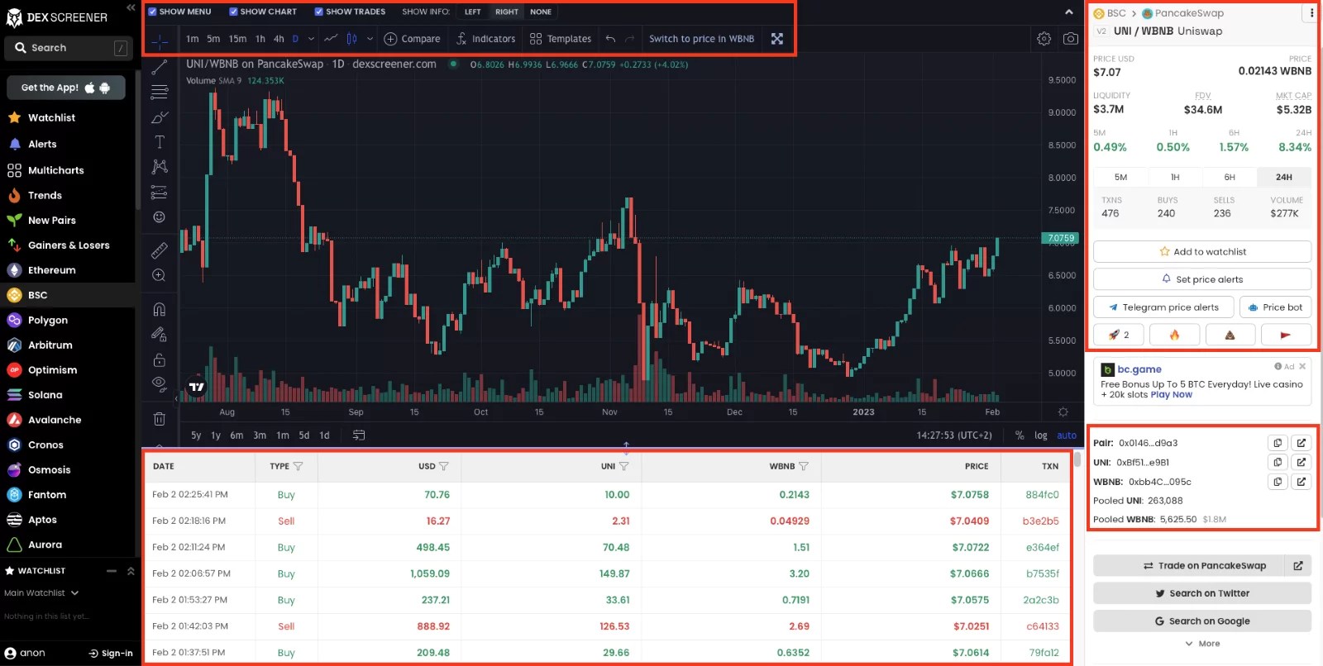This screenshot has width=1323, height=666.
Task: Expand the timeframe dropdown arrow
Action: click(311, 39)
